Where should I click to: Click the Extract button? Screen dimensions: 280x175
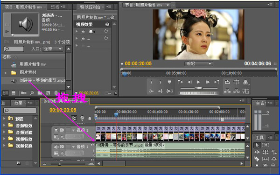tap(236, 91)
